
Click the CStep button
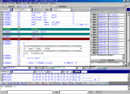coord(78,83)
